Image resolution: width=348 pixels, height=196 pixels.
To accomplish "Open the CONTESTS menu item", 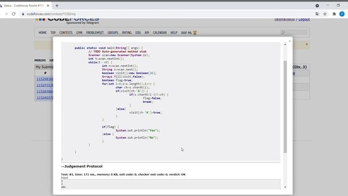I will click(x=66, y=33).
